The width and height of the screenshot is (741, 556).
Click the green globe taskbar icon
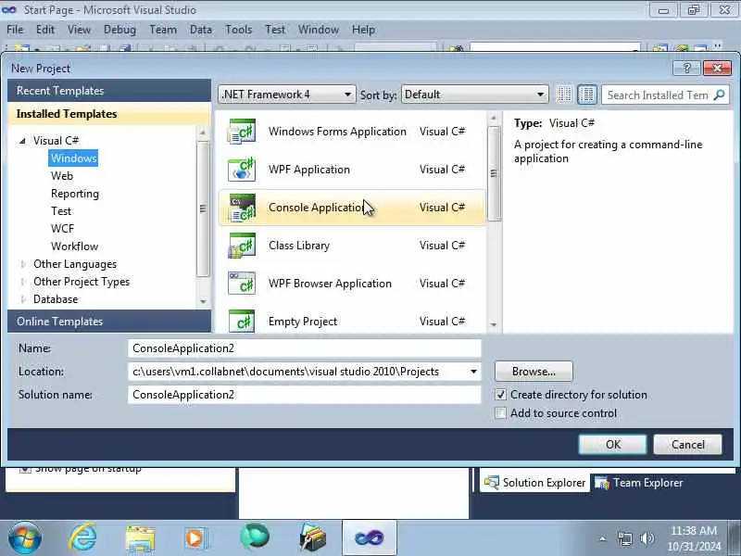coord(254,537)
